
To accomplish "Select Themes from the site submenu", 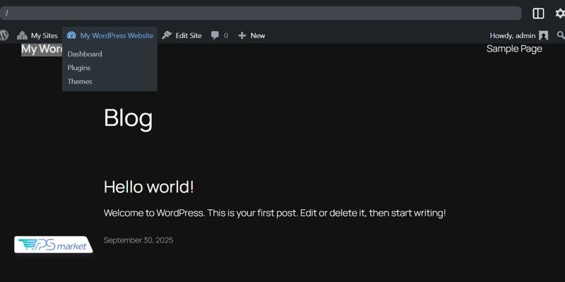I will (80, 82).
